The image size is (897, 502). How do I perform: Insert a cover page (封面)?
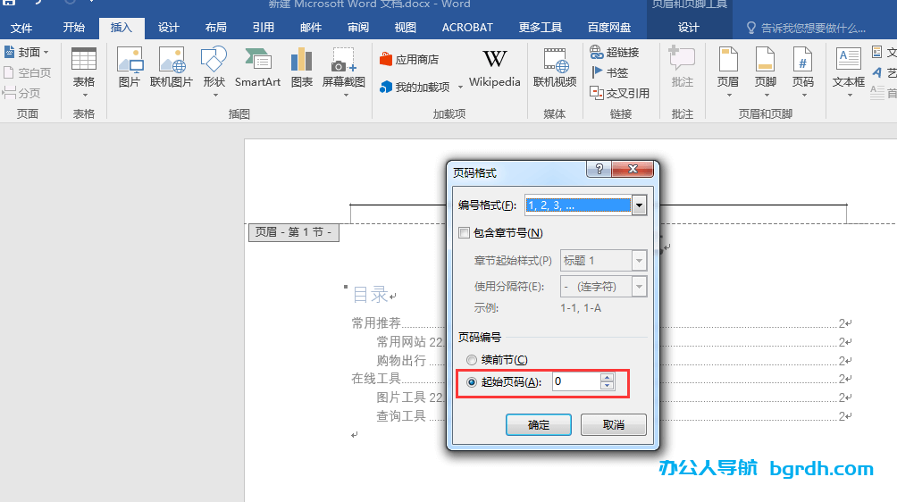click(x=28, y=52)
